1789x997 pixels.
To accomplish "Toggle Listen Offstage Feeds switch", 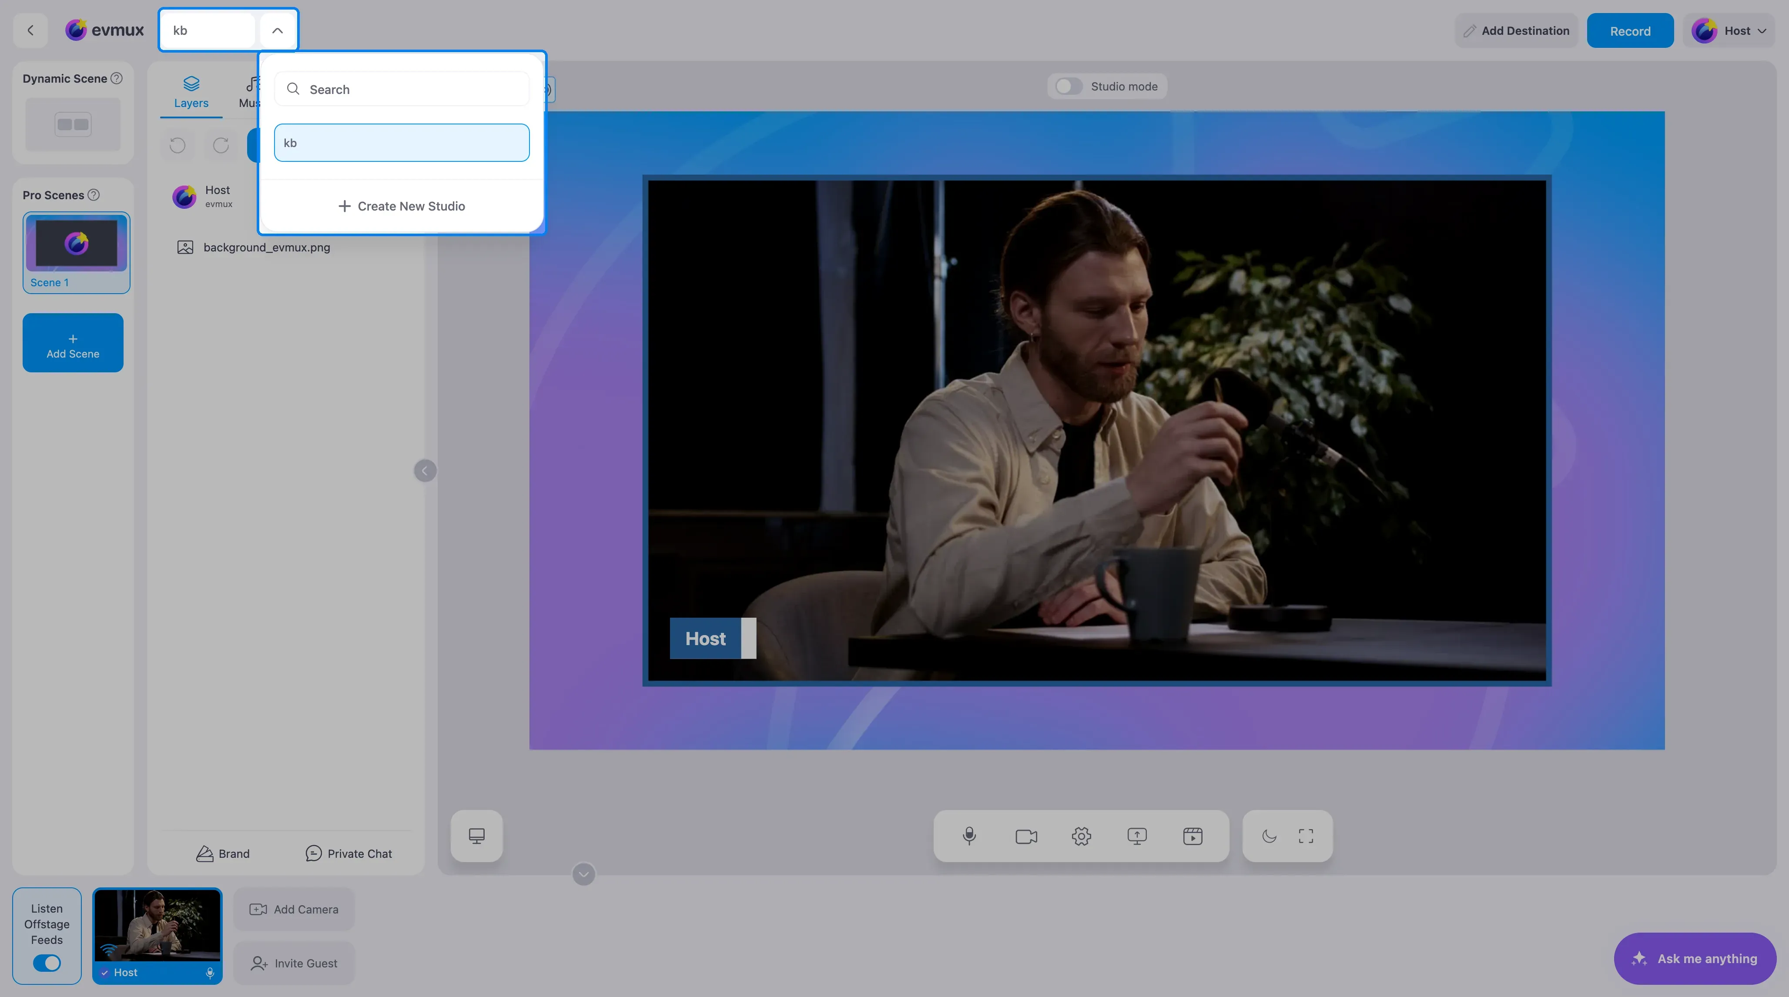I will (47, 963).
